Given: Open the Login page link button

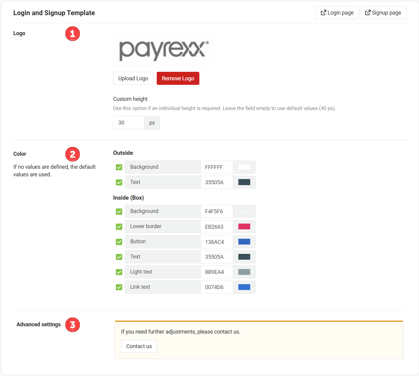Looking at the screenshot, I should (337, 13).
